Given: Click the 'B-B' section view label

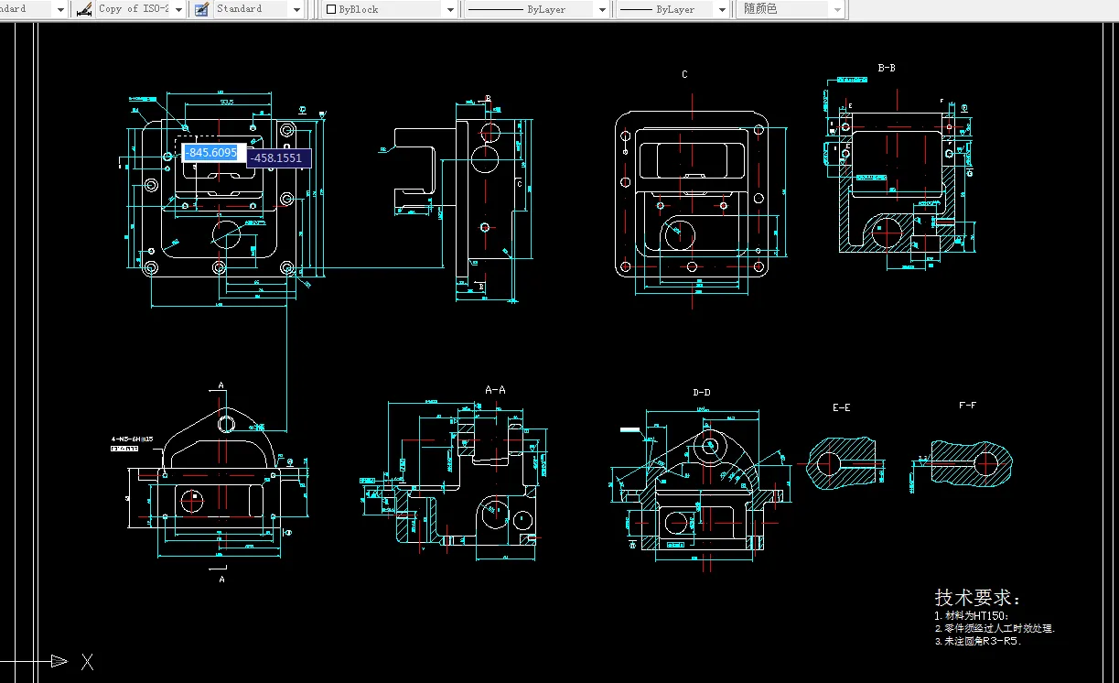Looking at the screenshot, I should click(x=887, y=68).
